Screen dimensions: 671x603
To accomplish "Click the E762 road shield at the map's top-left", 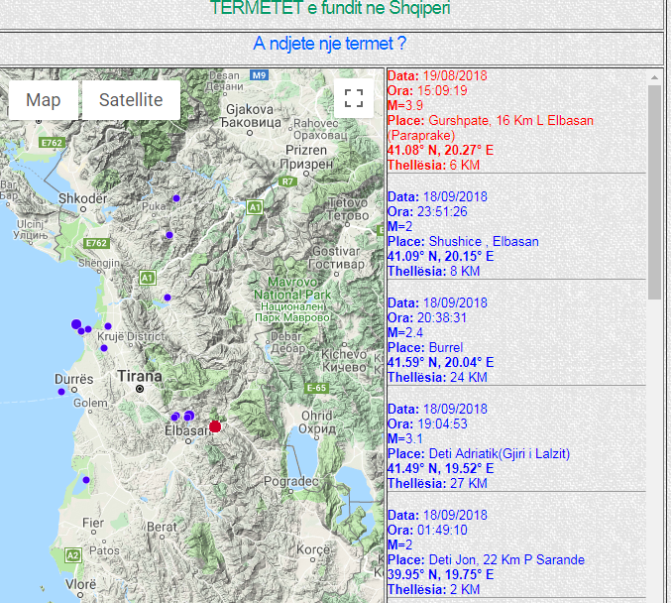I will pyautogui.click(x=51, y=144).
